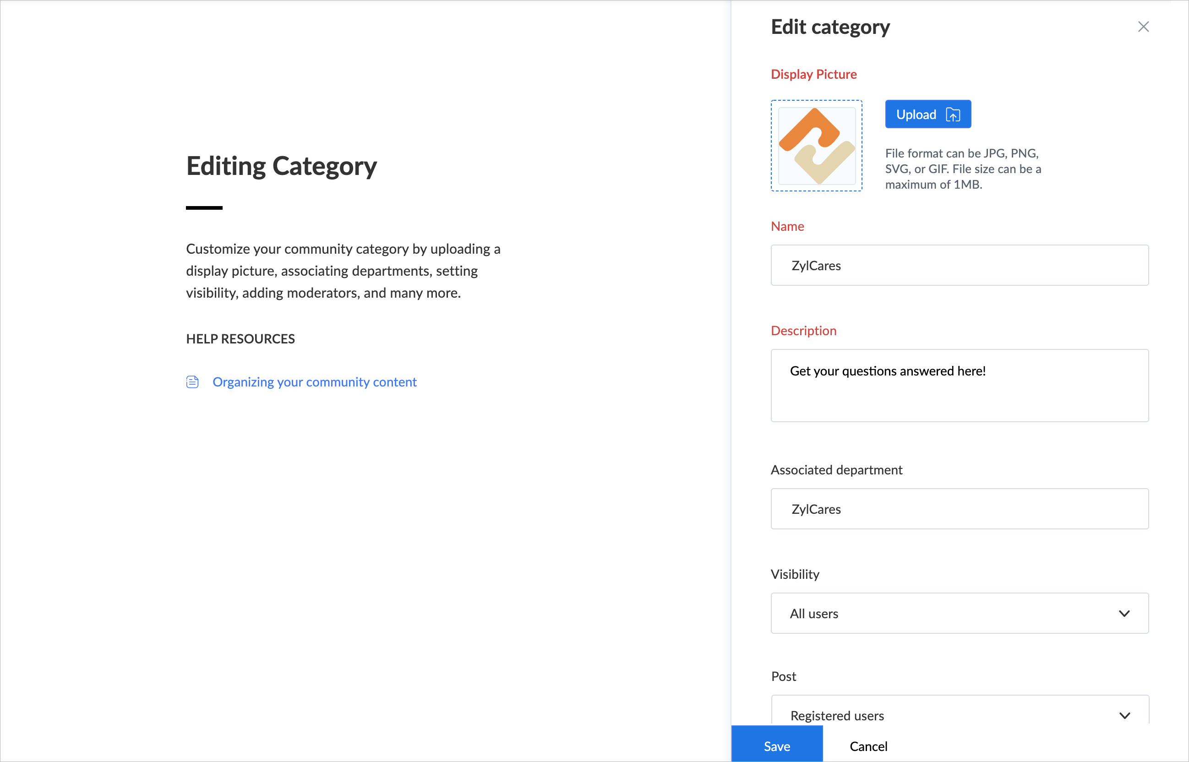Save the category changes
Image resolution: width=1189 pixels, height=762 pixels.
point(776,746)
